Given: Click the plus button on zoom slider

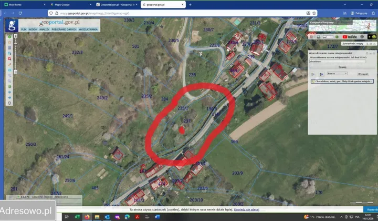Looking at the screenshot, I should pos(16,36).
